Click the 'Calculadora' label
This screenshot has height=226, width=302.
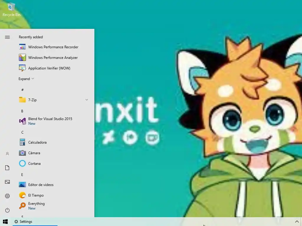tap(37, 142)
